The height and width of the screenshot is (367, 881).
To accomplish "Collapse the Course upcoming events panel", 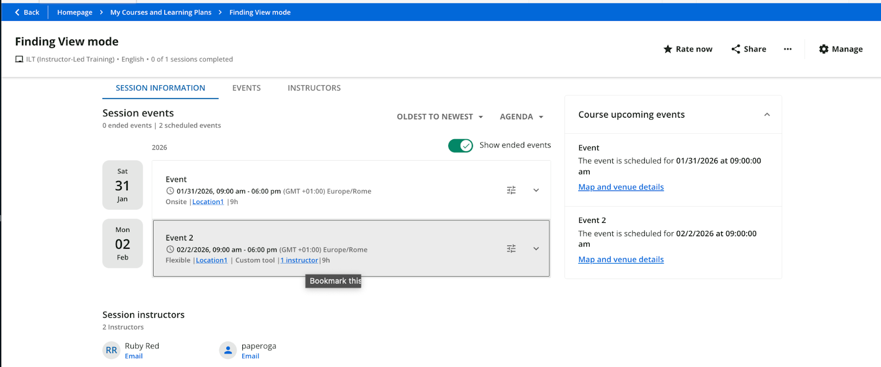I will coord(766,114).
